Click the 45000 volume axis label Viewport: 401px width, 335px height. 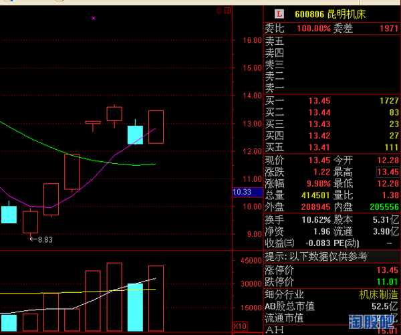pyautogui.click(x=251, y=261)
